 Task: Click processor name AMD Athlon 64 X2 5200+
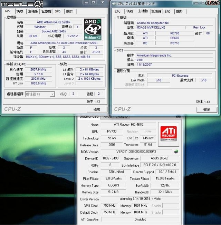tap(54, 22)
